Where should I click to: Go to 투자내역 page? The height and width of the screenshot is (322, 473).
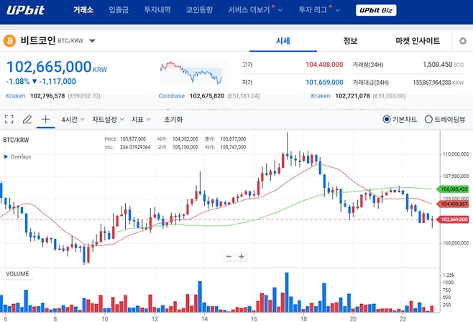pos(157,10)
